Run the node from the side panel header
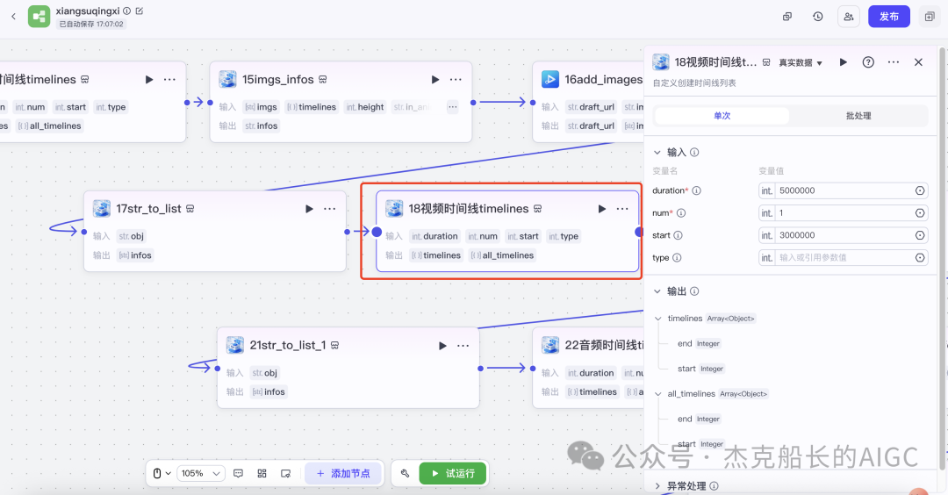Screen dimensions: 948x495 coord(844,62)
